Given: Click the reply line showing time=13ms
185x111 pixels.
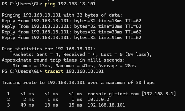Looking at the screenshot, I should [71, 21].
